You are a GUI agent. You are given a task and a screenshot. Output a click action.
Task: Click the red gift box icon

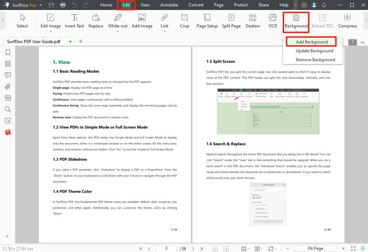click(x=8, y=132)
